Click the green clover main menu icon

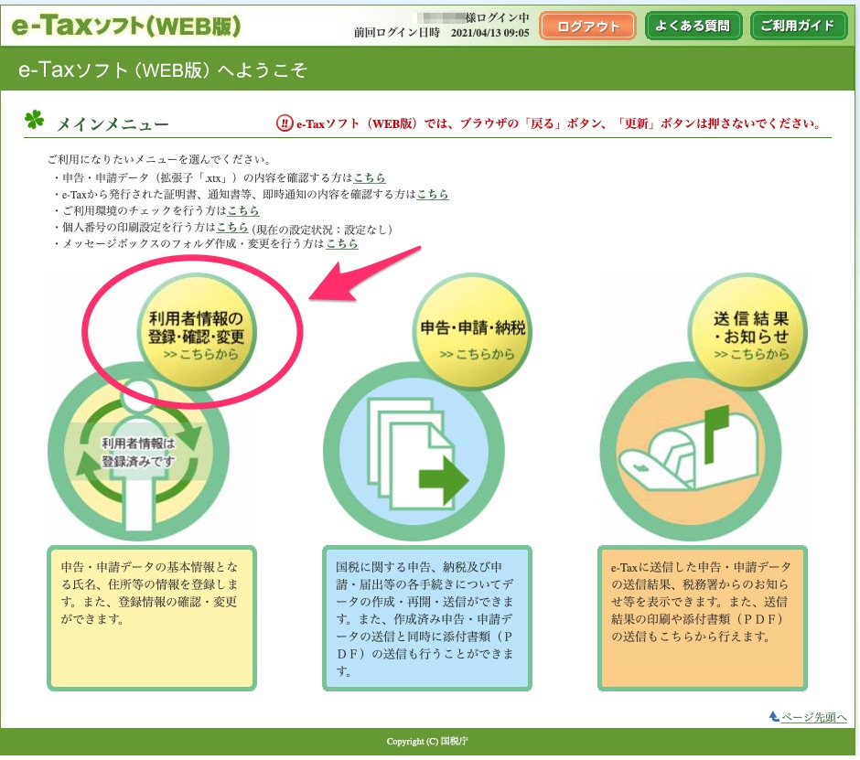point(34,120)
